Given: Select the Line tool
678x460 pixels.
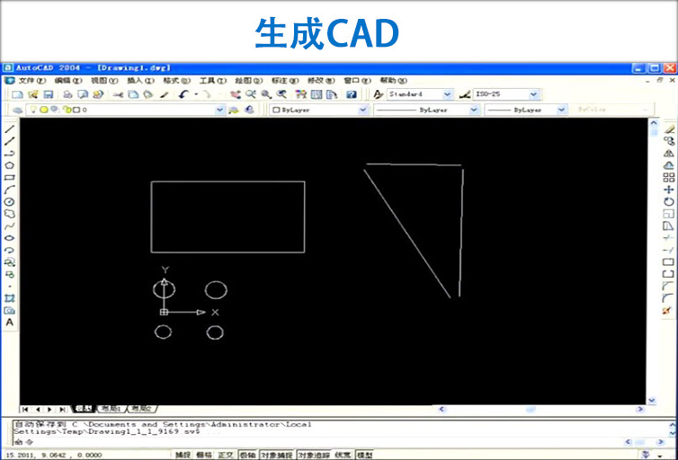Looking at the screenshot, I should point(10,129).
